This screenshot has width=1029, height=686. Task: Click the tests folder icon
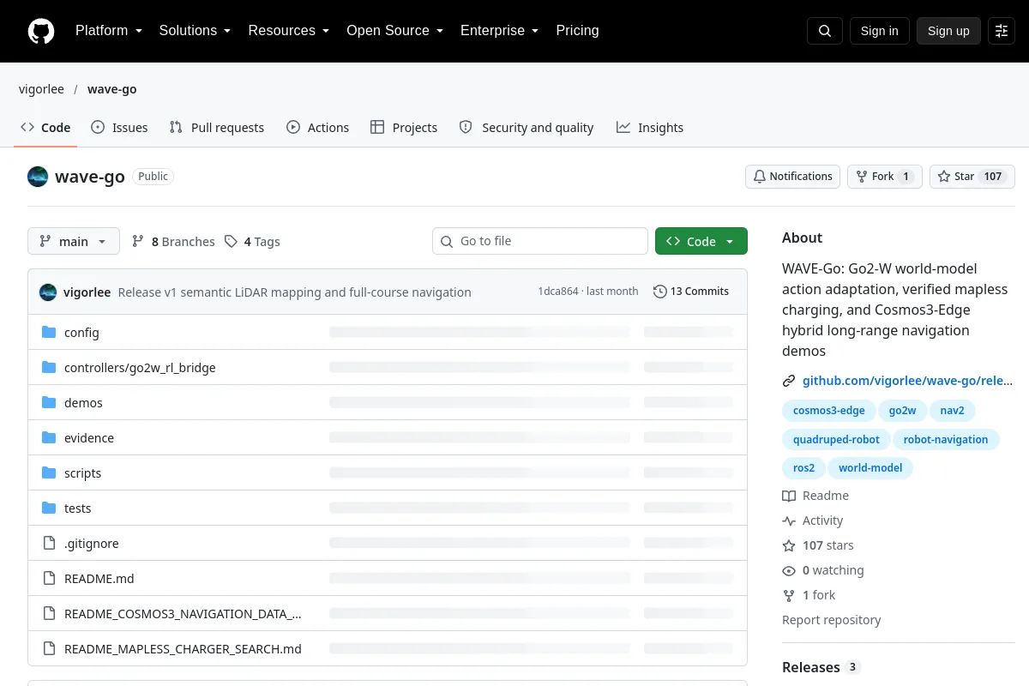(49, 508)
